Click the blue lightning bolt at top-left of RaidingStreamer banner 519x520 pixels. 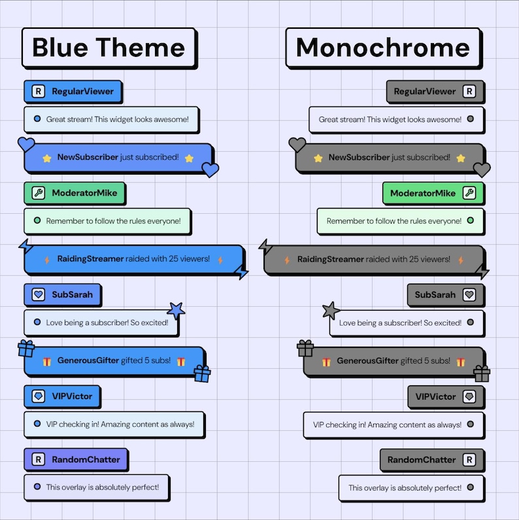point(25,246)
